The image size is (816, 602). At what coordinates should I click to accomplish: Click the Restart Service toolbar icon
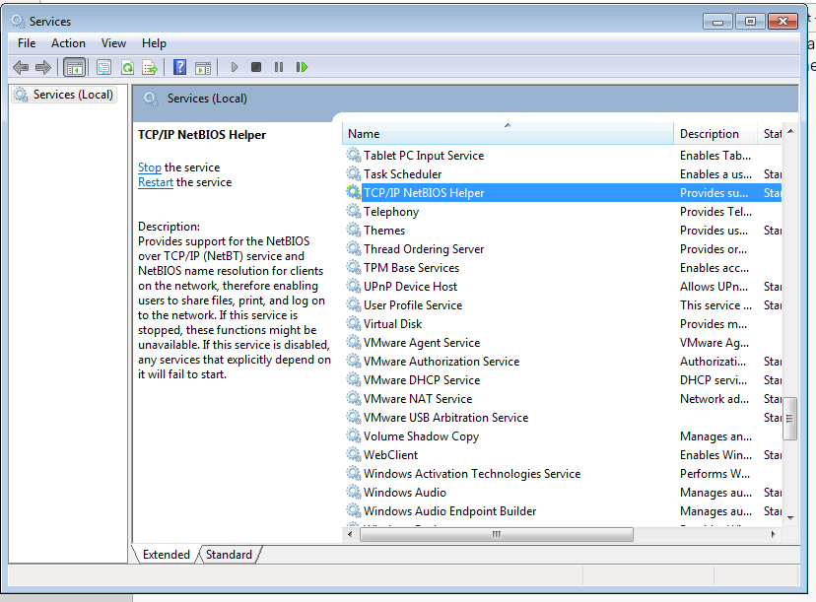(302, 67)
